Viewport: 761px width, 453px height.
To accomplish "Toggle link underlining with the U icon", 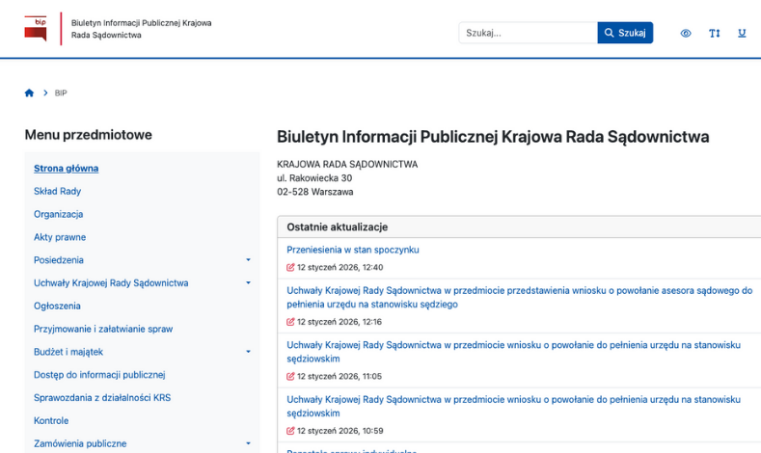I will point(742,34).
